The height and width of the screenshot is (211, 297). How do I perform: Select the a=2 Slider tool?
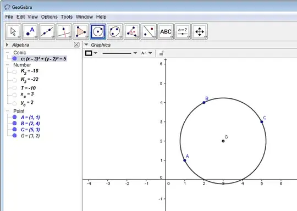(x=183, y=32)
